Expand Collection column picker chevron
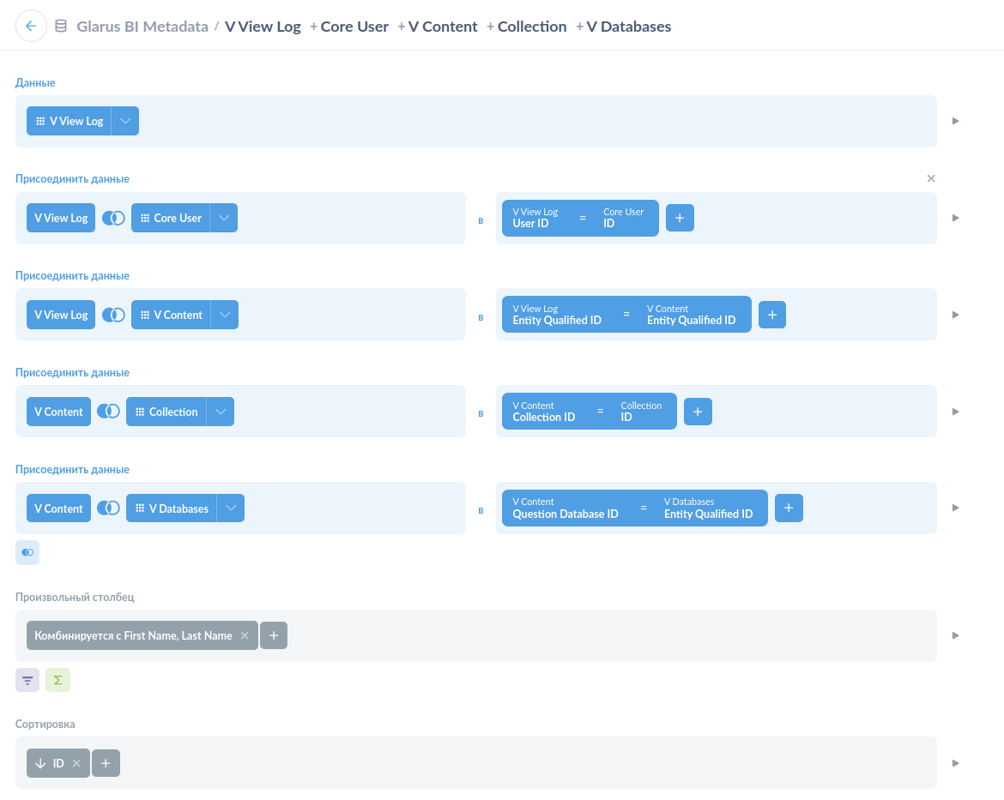Viewport: 1004px width, 800px height. (x=221, y=412)
